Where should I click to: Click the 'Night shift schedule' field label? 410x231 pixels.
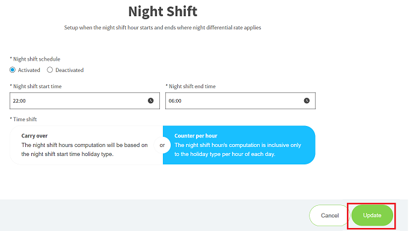pos(35,59)
